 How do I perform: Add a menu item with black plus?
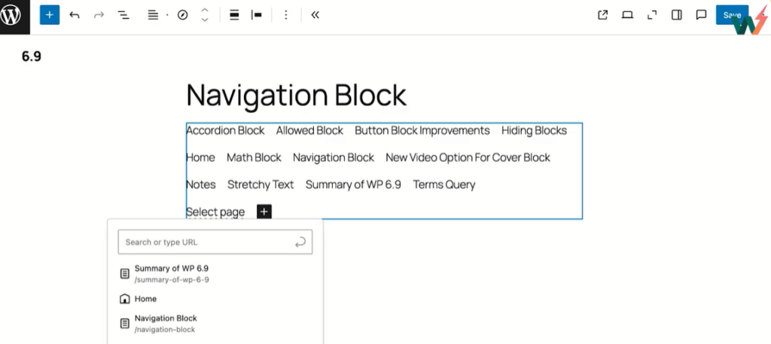pyautogui.click(x=264, y=212)
